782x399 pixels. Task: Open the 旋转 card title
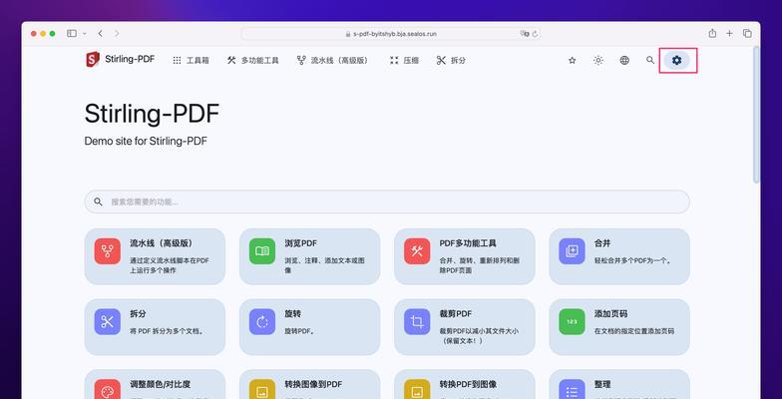(293, 313)
